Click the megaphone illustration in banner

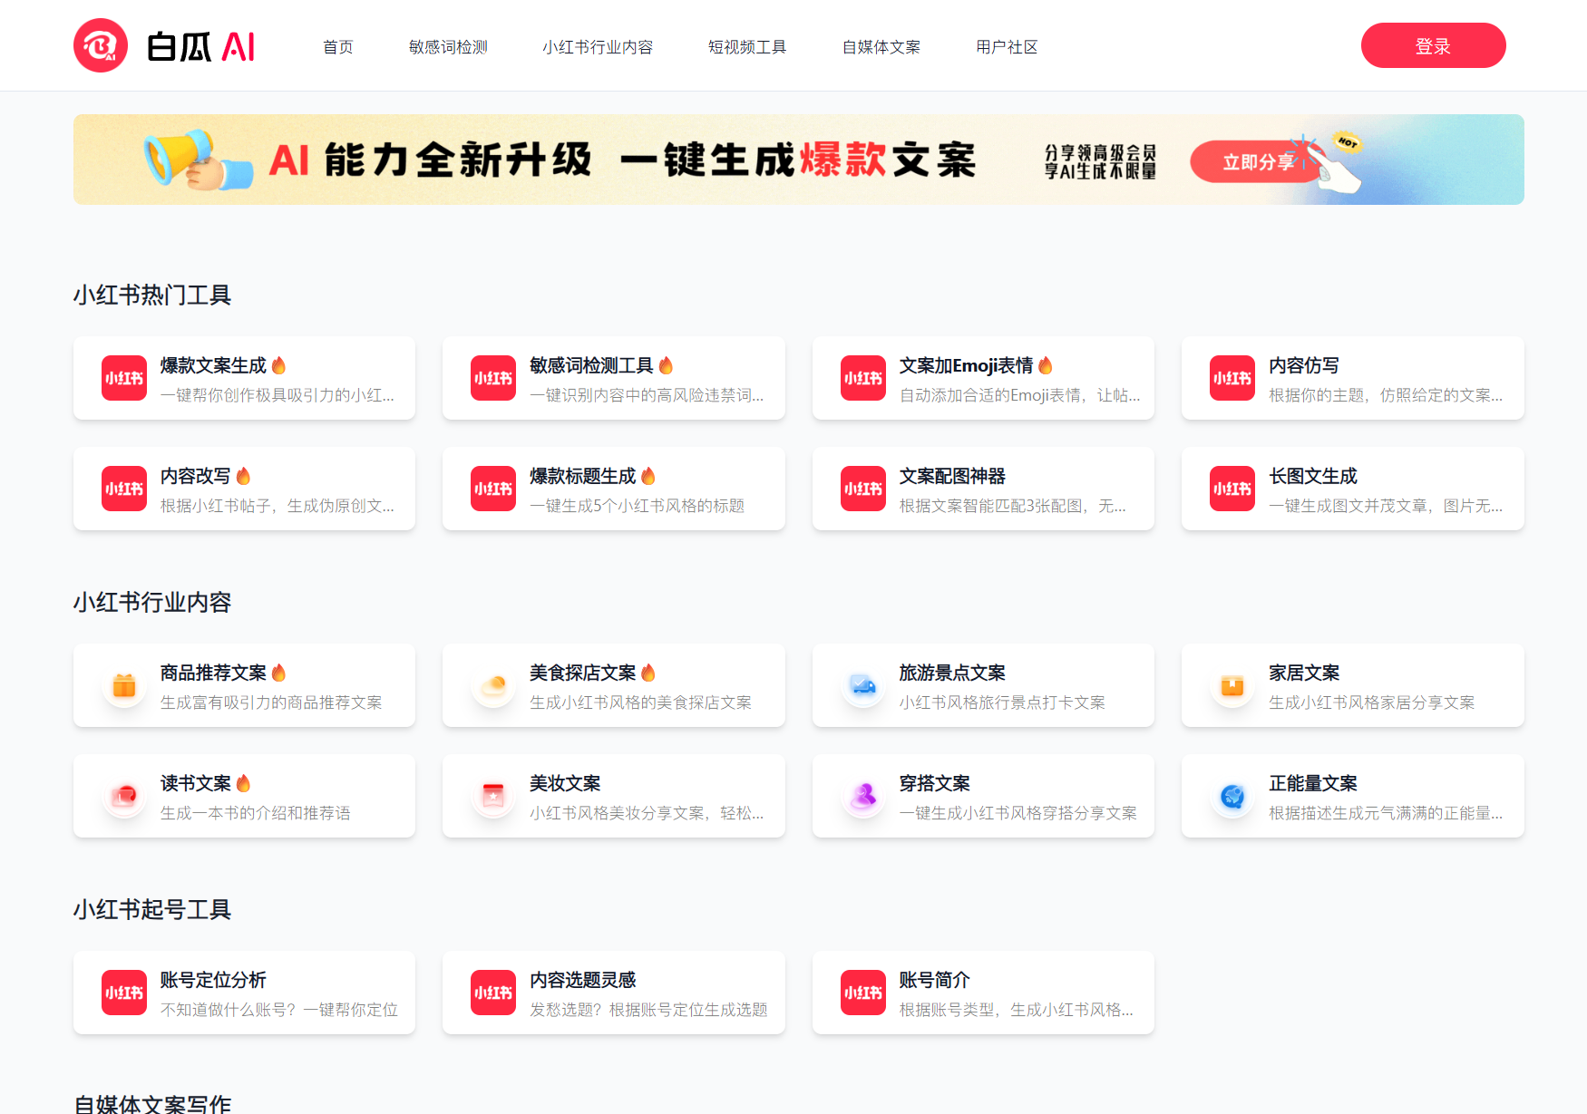point(198,160)
